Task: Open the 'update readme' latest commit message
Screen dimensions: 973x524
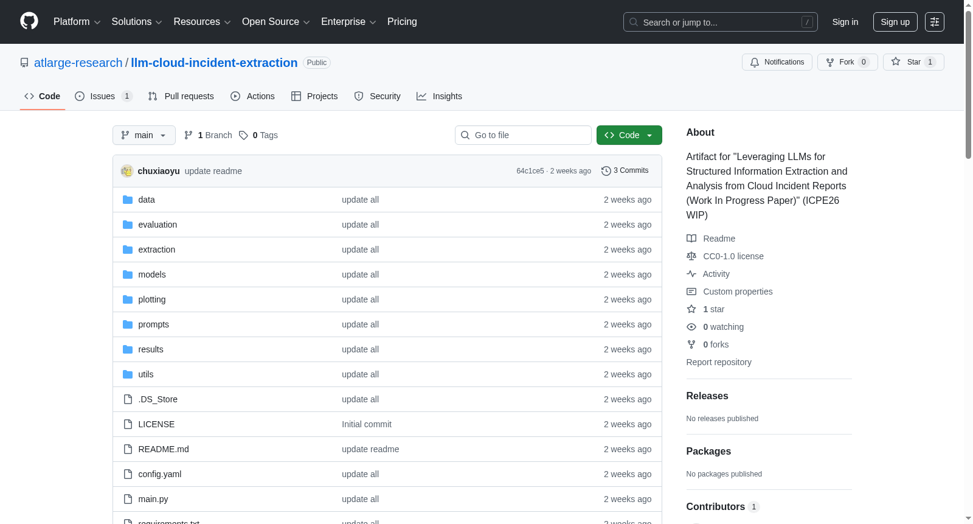Action: 213,171
